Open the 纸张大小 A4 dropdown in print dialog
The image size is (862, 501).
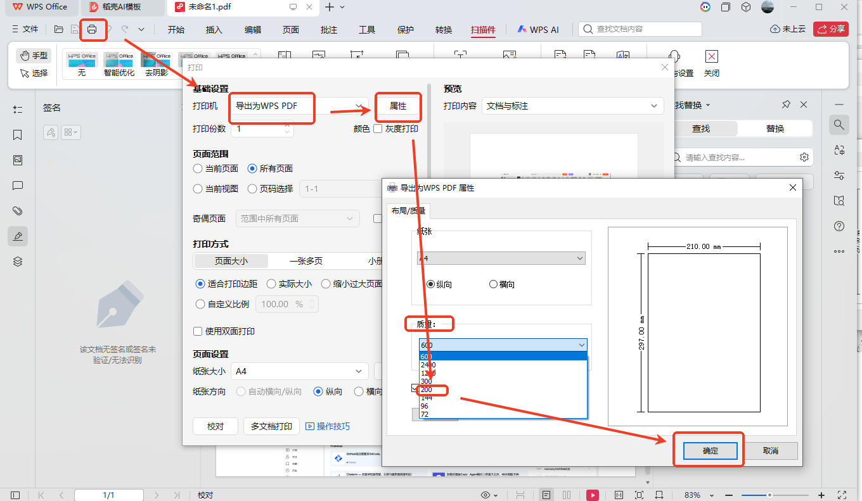coord(299,371)
